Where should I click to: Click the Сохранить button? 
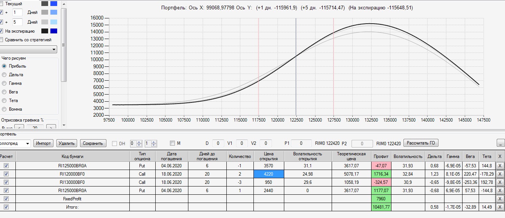pyautogui.click(x=93, y=143)
